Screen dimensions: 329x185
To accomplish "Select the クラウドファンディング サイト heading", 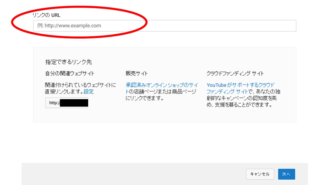I will [235, 73].
